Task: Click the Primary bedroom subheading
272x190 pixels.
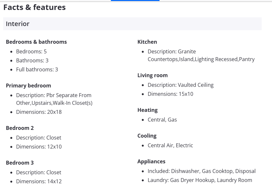Action: (28, 86)
